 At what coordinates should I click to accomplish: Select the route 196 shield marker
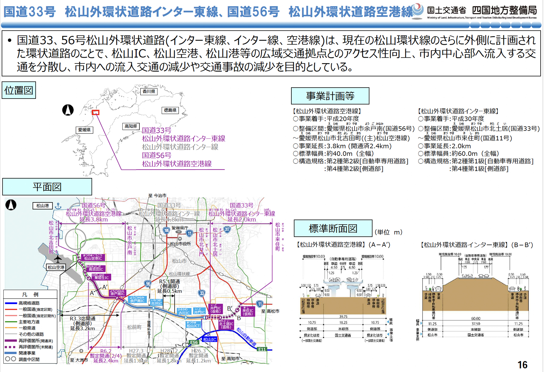point(166,231)
